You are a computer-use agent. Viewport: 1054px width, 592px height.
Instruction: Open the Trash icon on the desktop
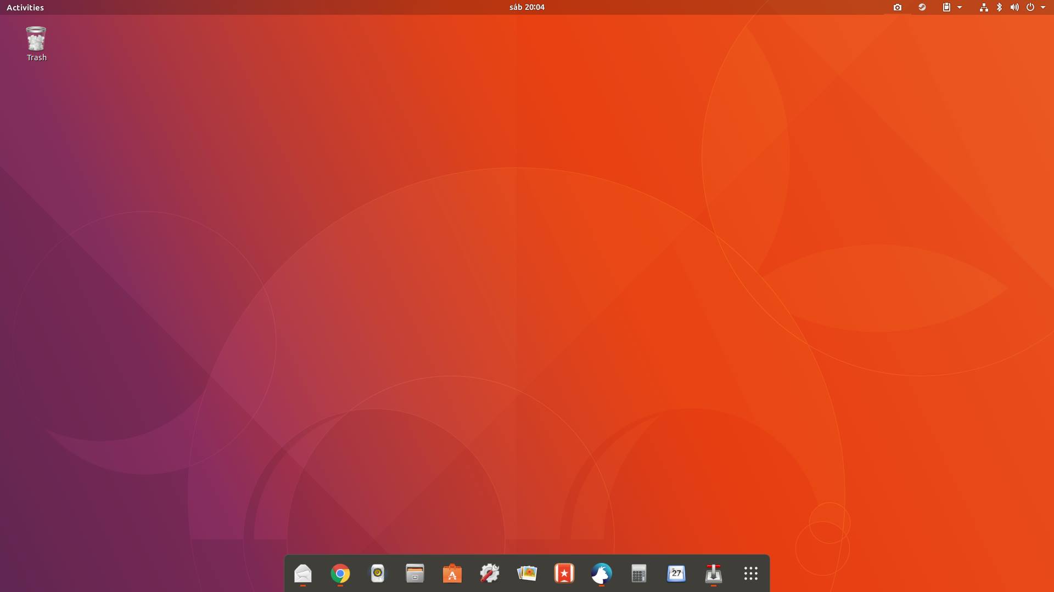click(36, 44)
